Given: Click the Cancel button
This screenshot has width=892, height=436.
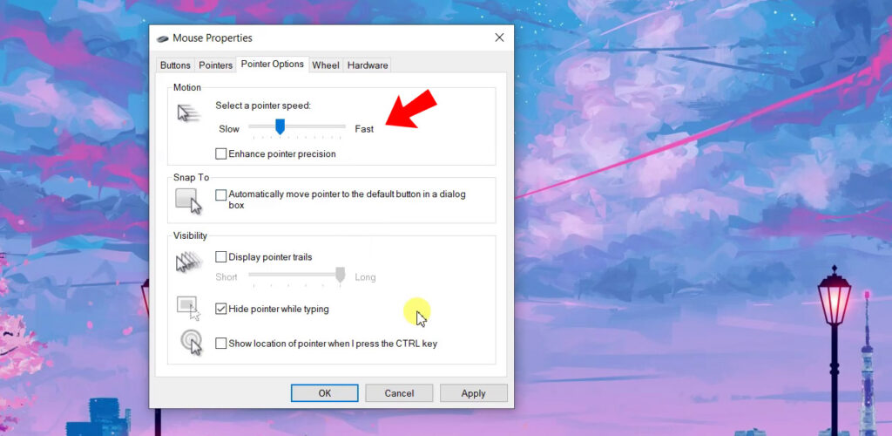Looking at the screenshot, I should point(399,393).
